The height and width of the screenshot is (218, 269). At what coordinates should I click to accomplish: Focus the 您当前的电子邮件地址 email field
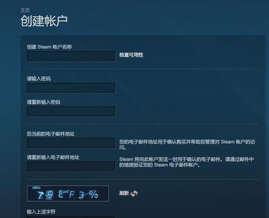tap(71, 143)
